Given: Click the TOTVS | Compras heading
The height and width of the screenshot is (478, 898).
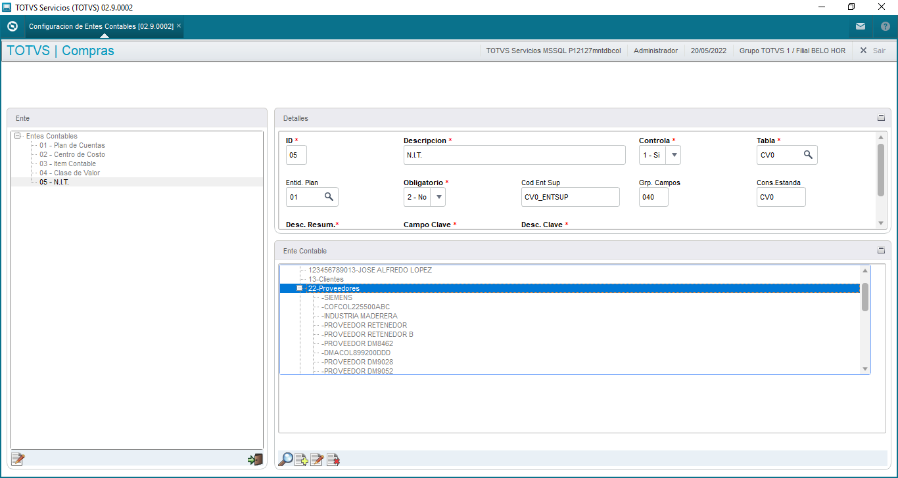Looking at the screenshot, I should (x=60, y=51).
